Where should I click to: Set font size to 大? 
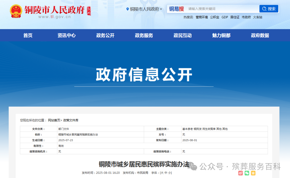pyautogui.click(x=162, y=173)
